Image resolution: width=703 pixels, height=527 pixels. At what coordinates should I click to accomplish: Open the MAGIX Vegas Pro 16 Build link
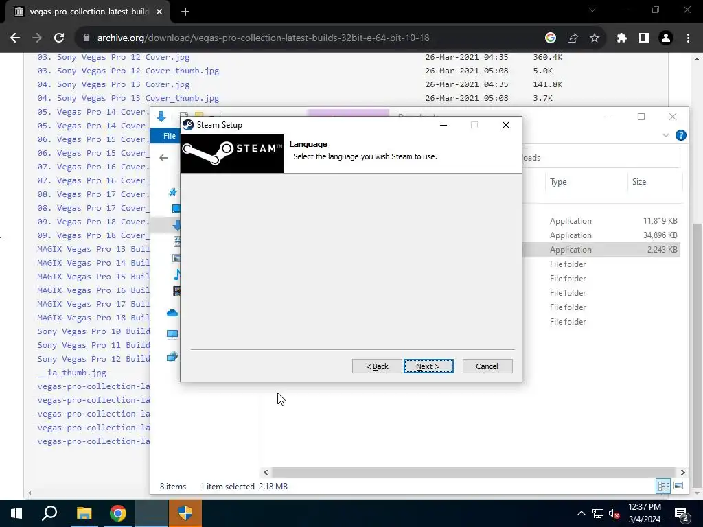[93, 290]
